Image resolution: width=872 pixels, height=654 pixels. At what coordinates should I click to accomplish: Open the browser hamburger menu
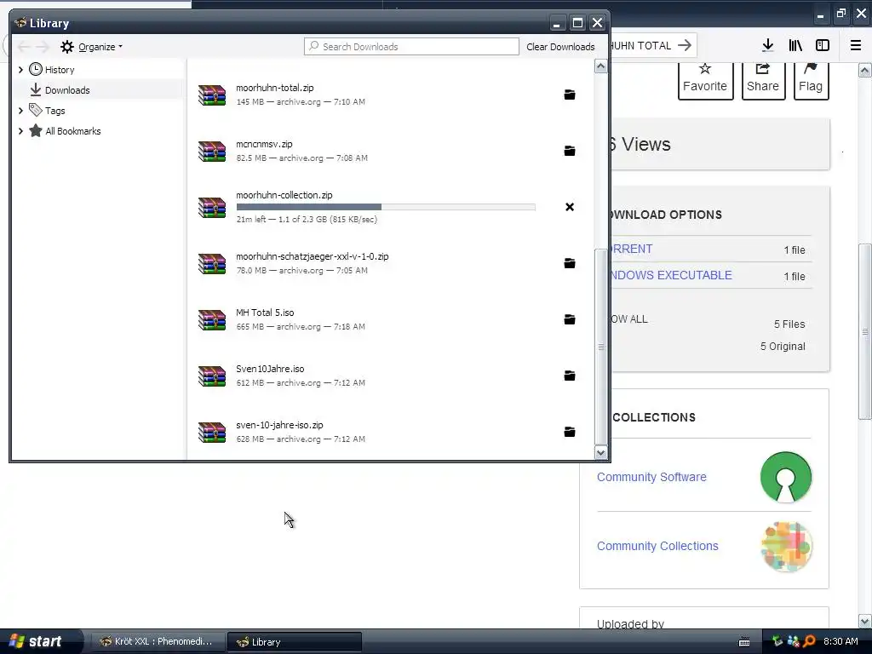[x=856, y=46]
